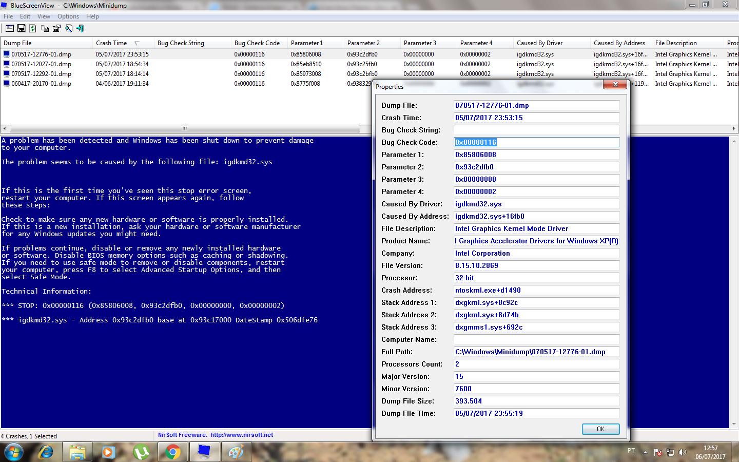Open Google Chrome from the taskbar
Viewport: 739px width, 462px height.
(x=173, y=452)
